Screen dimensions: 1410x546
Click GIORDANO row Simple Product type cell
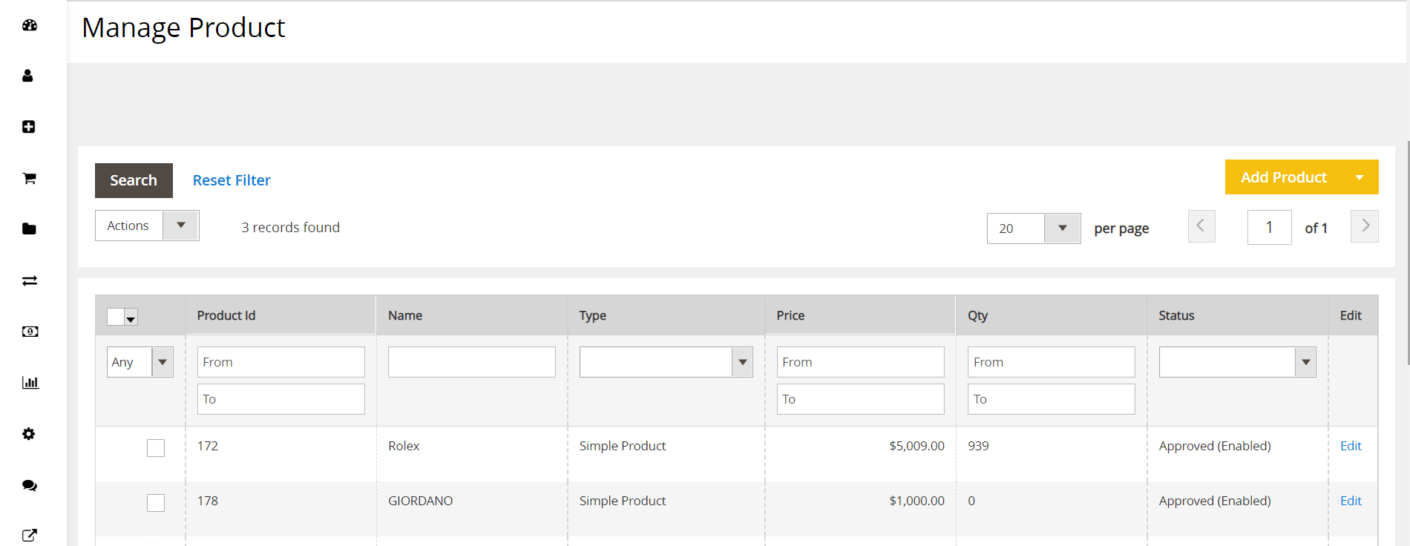click(623, 501)
